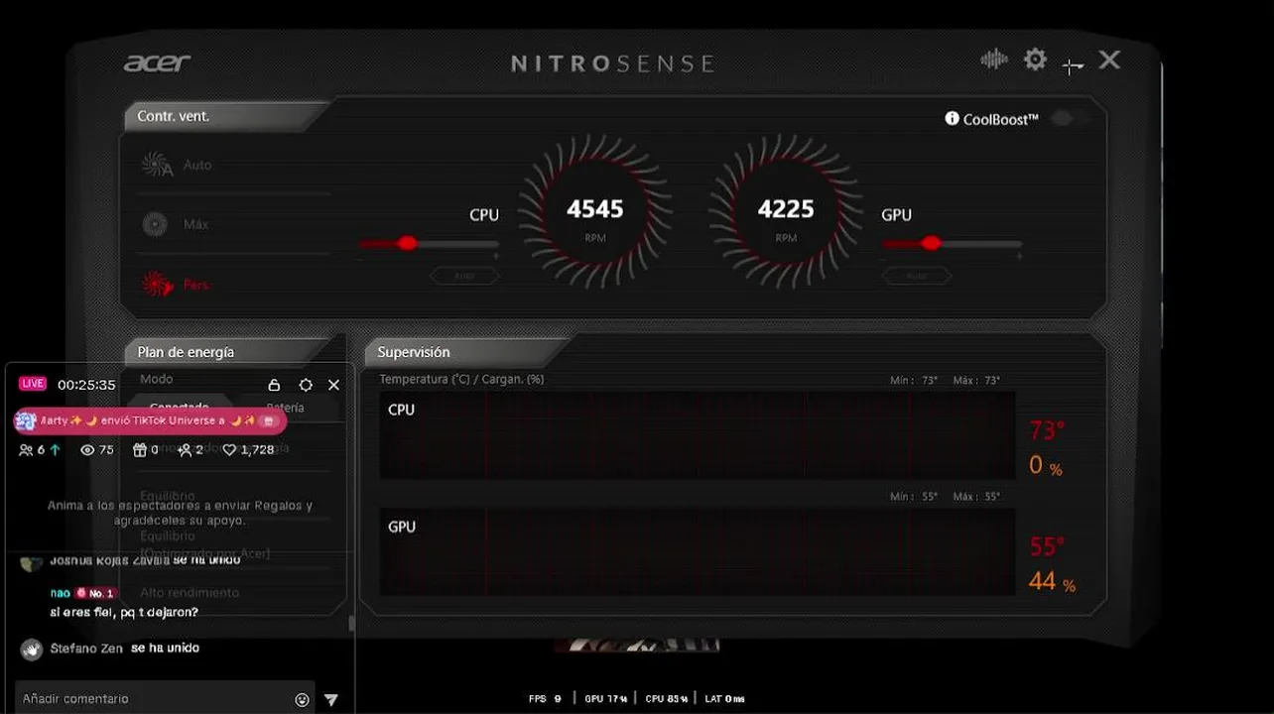
Task: Click the gift box icon showing 0
Action: pyautogui.click(x=140, y=450)
